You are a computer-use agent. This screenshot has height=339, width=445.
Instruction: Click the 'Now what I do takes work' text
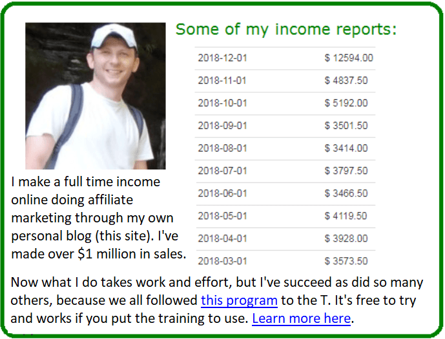[x=217, y=300]
